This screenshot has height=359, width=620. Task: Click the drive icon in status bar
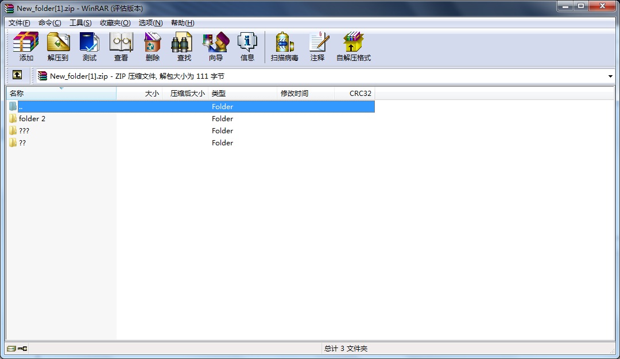11,349
